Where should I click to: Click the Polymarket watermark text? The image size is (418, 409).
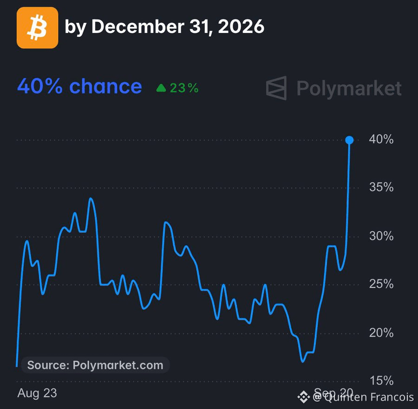click(x=349, y=89)
